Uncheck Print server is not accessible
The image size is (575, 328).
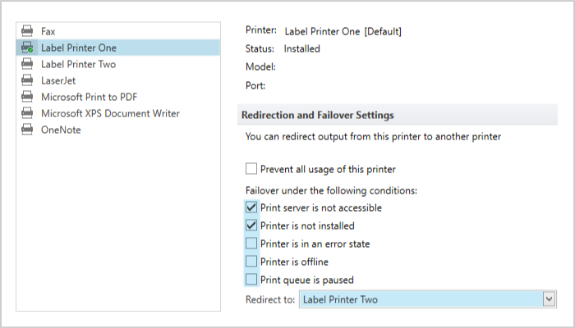click(251, 207)
